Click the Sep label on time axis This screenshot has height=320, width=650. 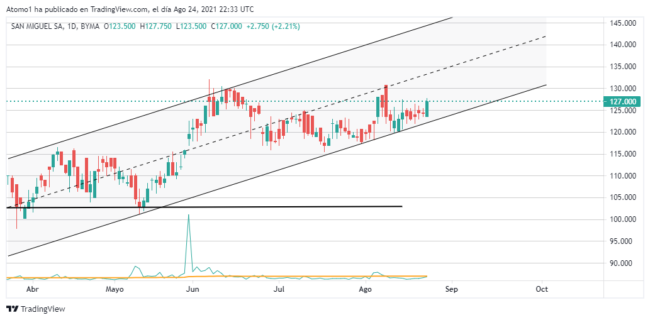451,289
